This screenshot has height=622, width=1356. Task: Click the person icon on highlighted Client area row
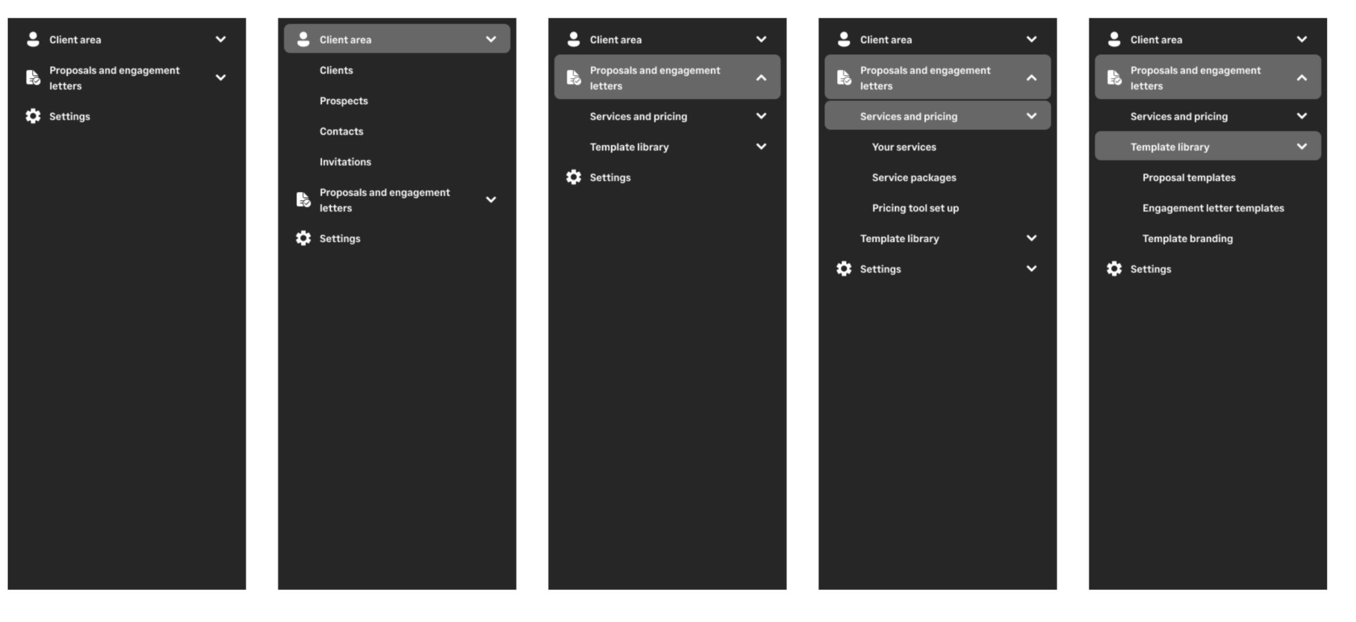coord(303,39)
